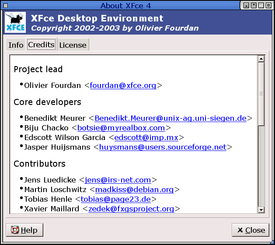Image resolution: width=275 pixels, height=245 pixels.
Task: Click the name 'Tobias Henle'
Action: pos(48,199)
